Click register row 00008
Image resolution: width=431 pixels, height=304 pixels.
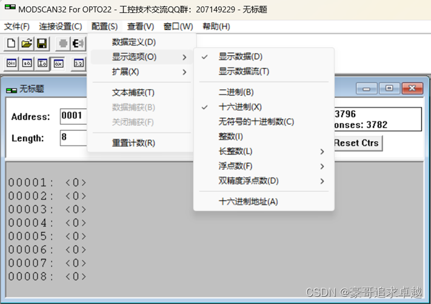tap(47, 277)
